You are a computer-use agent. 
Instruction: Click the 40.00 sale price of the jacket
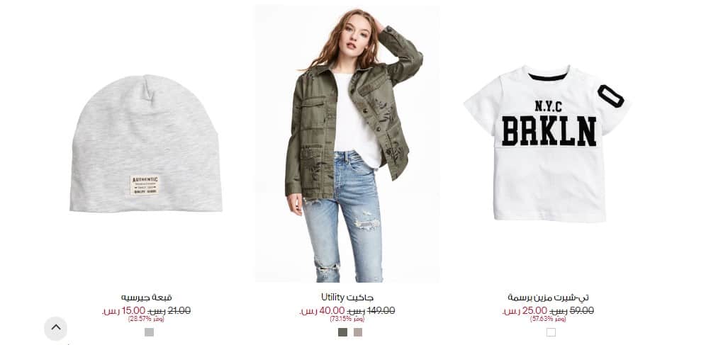pyautogui.click(x=322, y=311)
